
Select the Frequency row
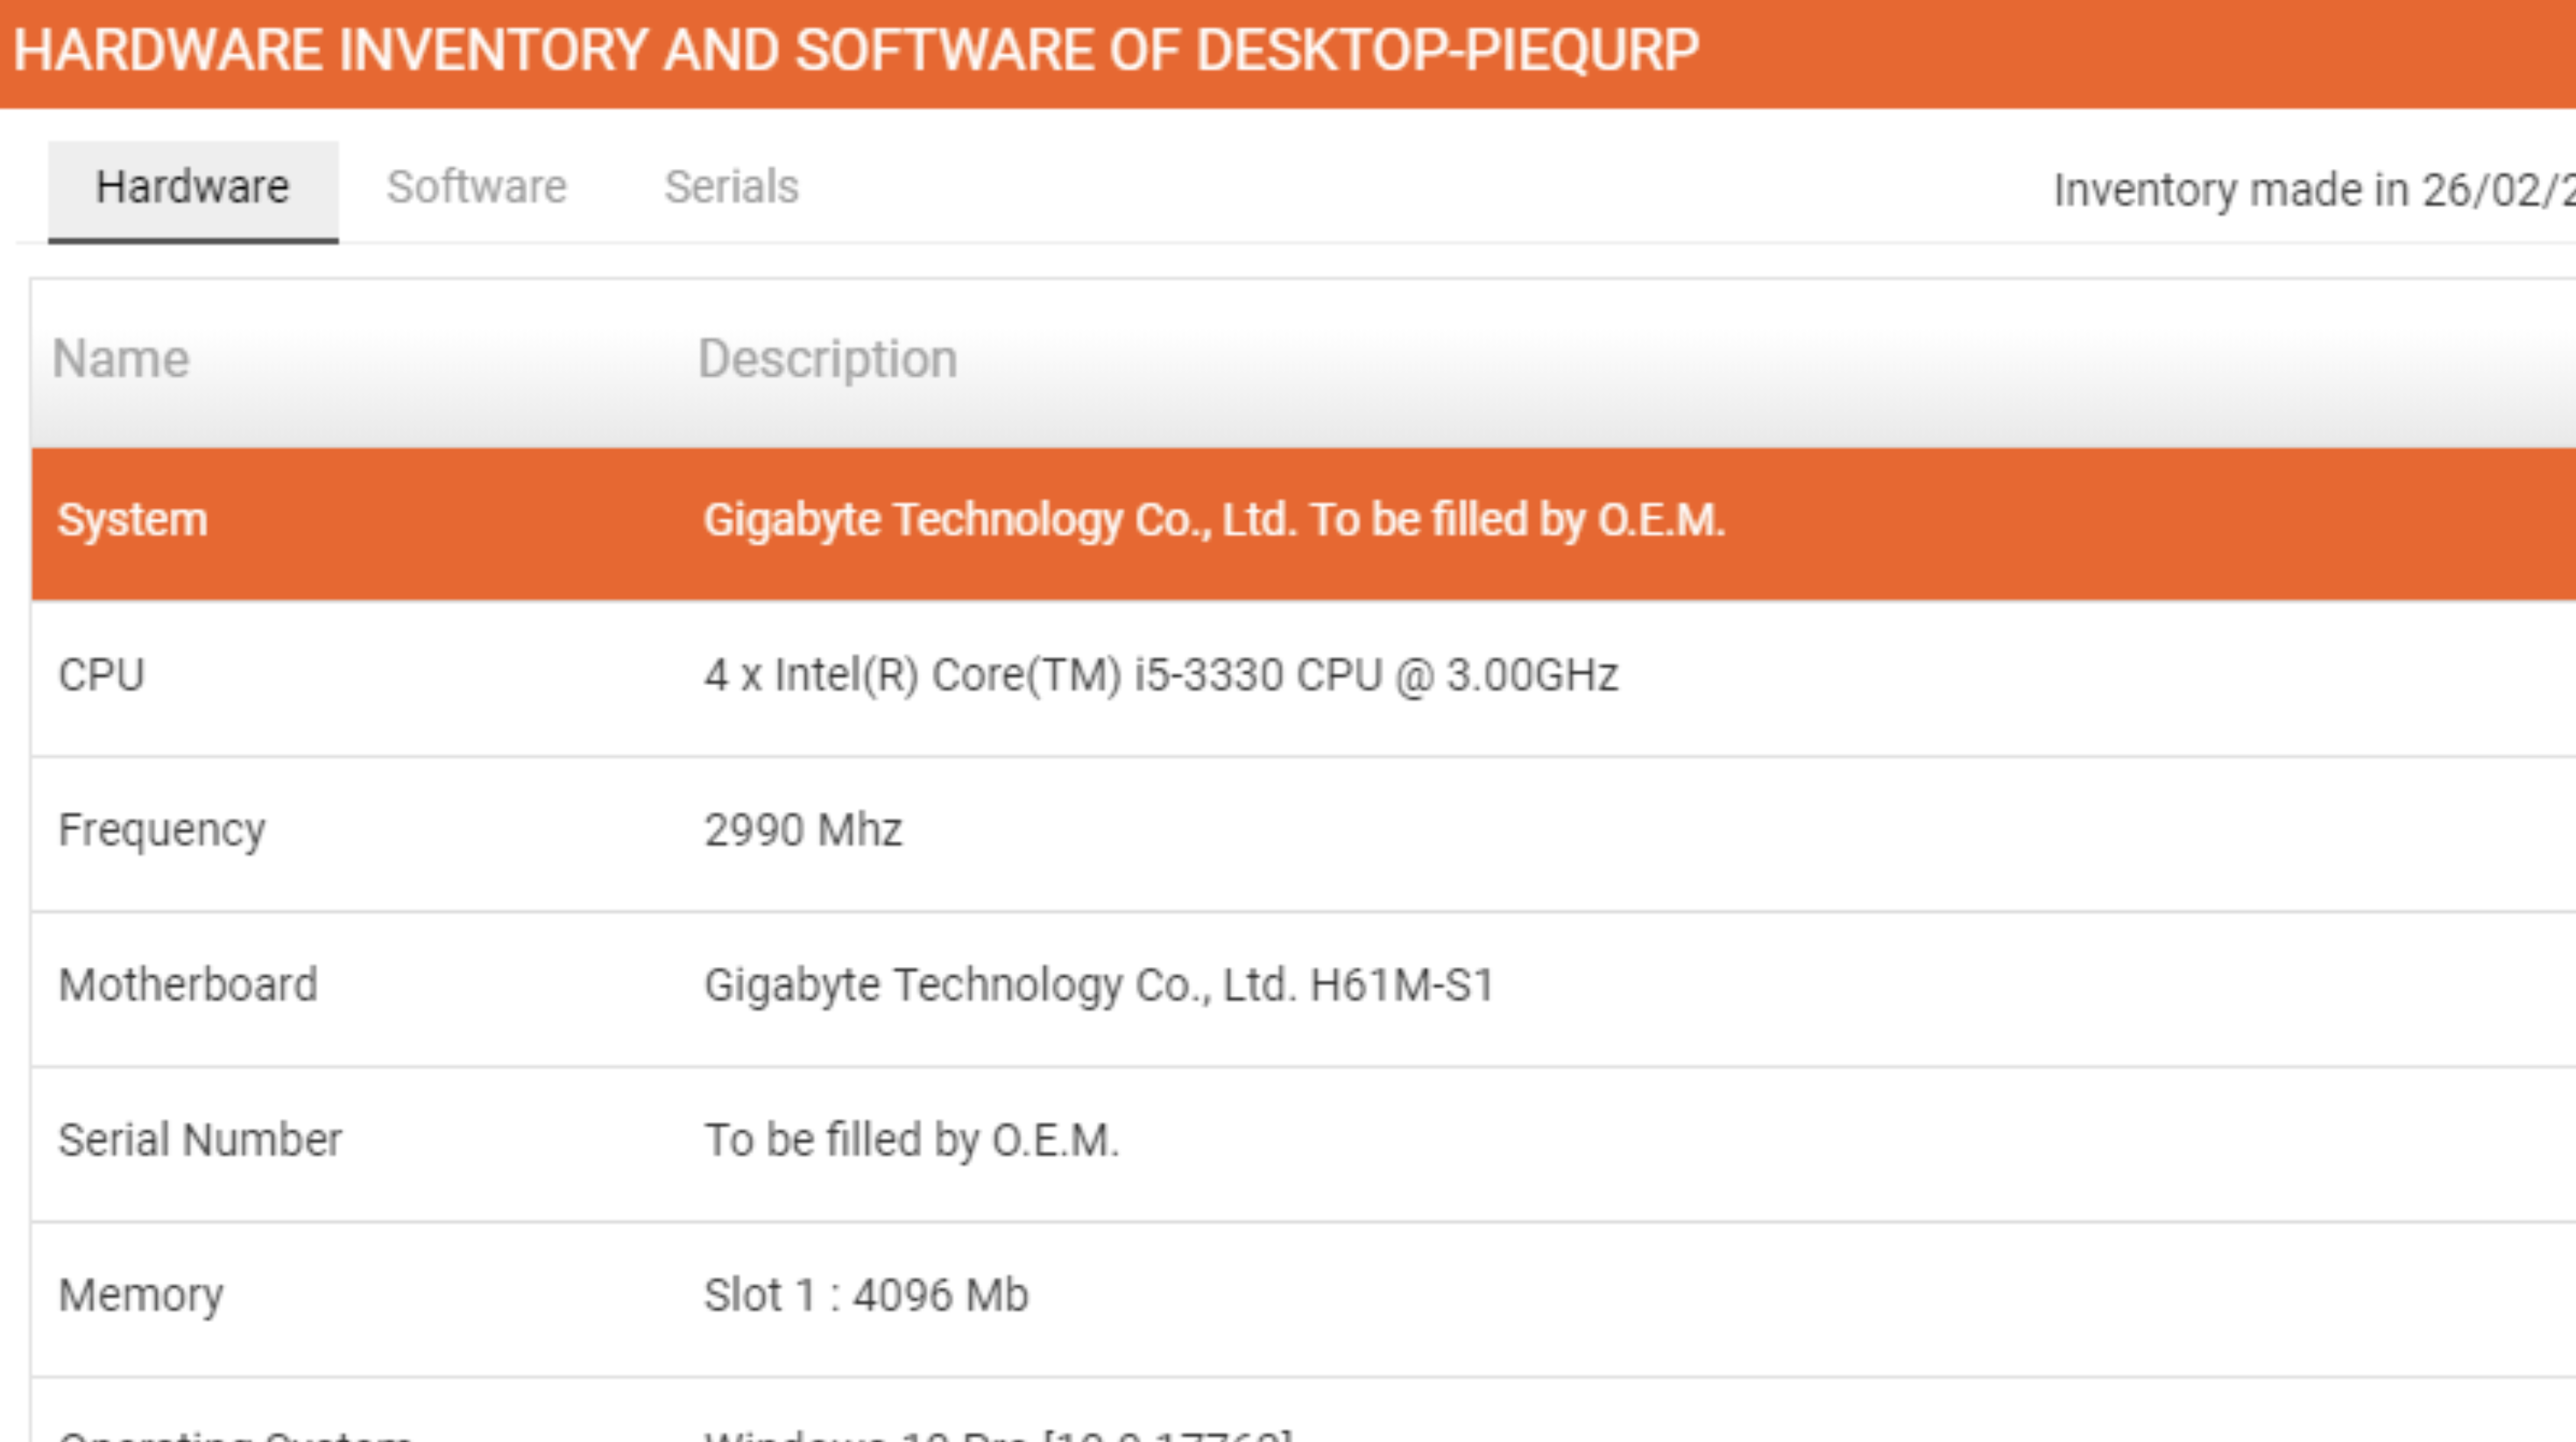[x=1304, y=833]
